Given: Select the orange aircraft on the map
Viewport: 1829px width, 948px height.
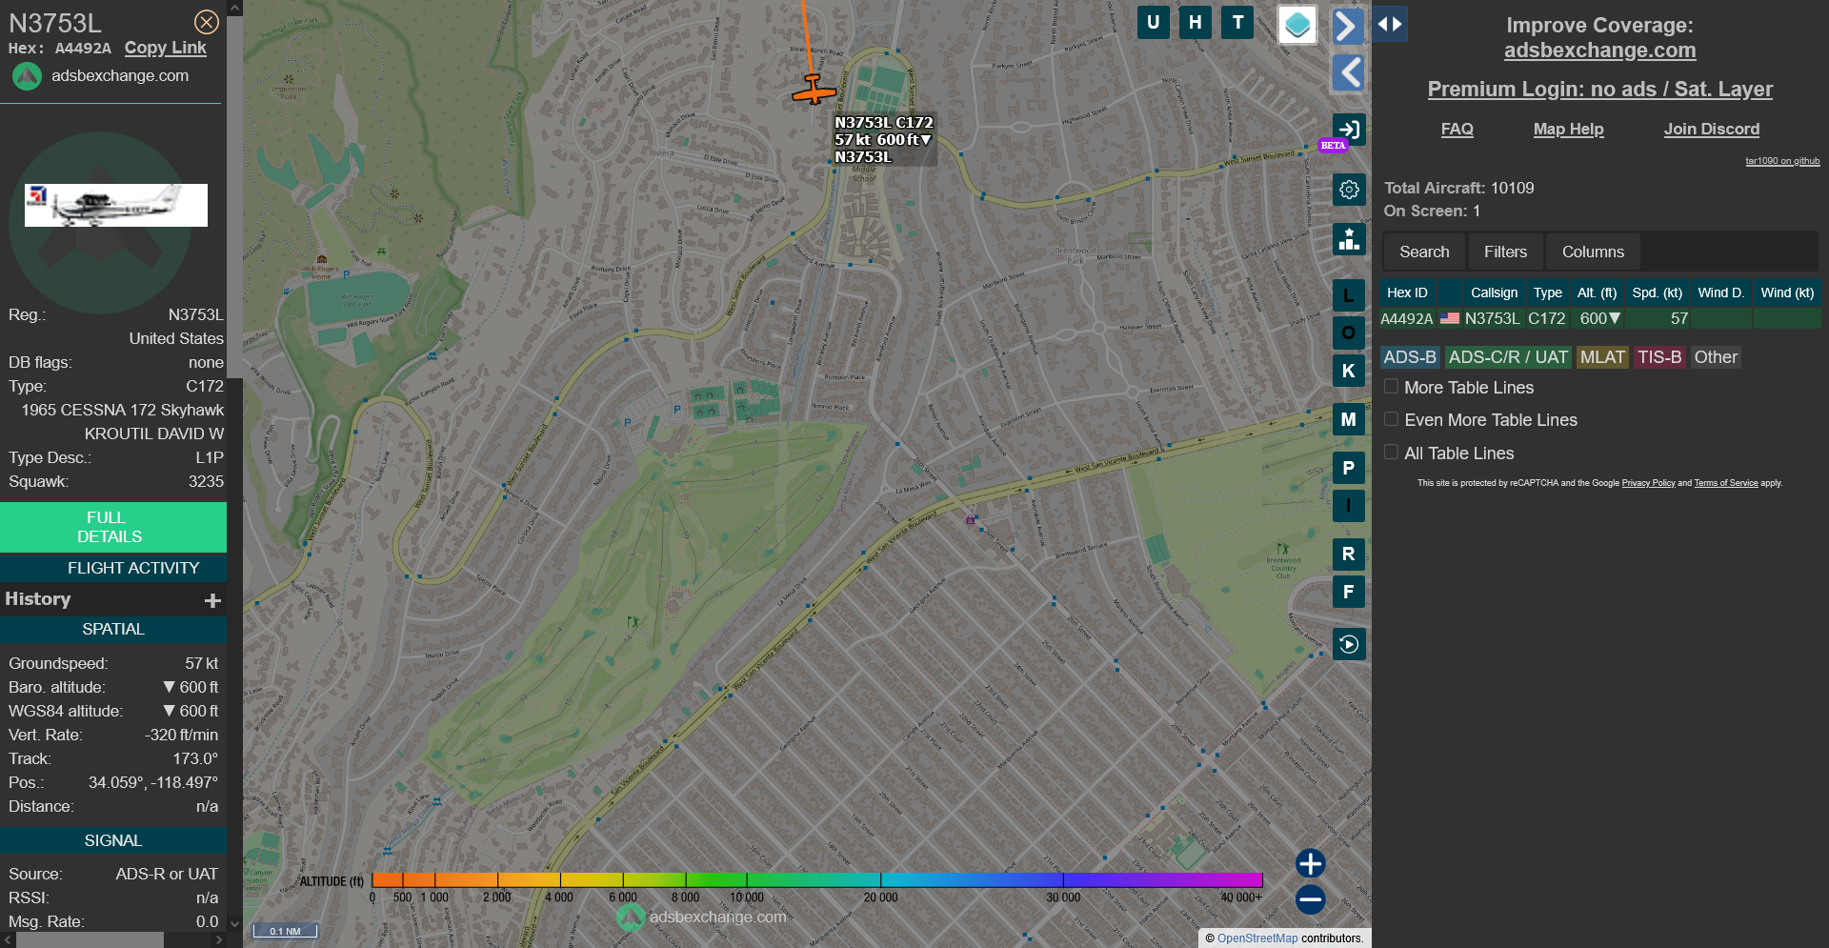Looking at the screenshot, I should pyautogui.click(x=814, y=90).
